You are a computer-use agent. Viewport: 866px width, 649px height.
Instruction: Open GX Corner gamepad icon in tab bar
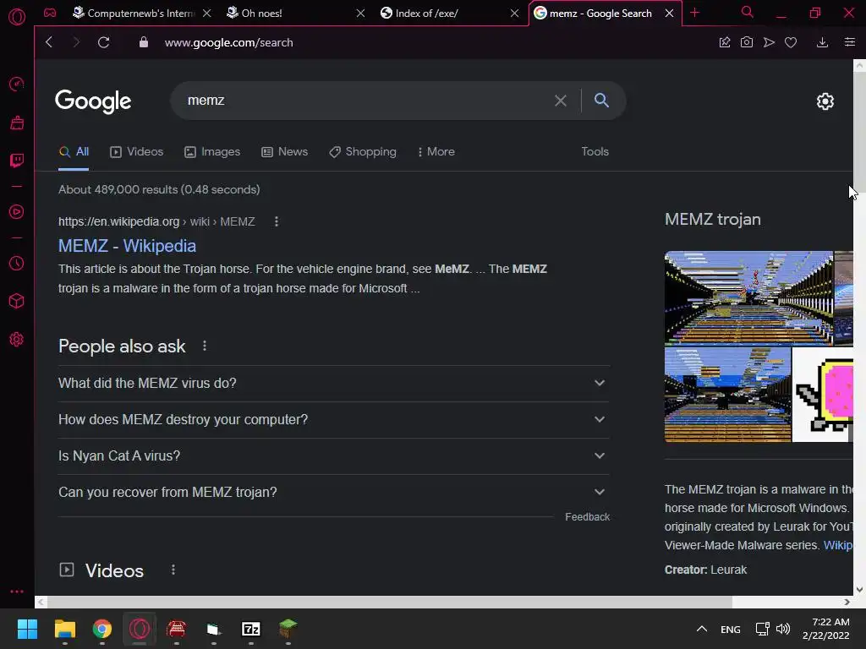pos(50,14)
